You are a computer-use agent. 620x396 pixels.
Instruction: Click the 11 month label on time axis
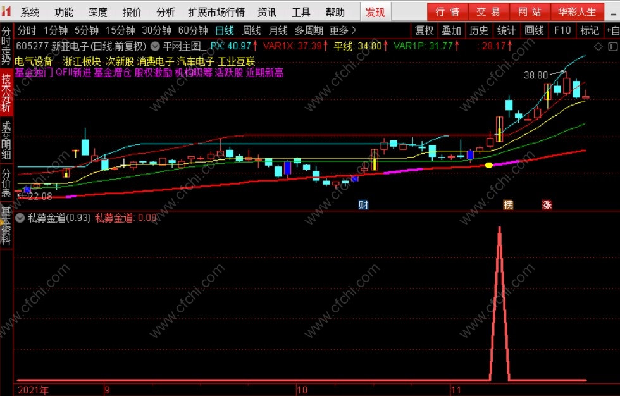(x=456, y=390)
